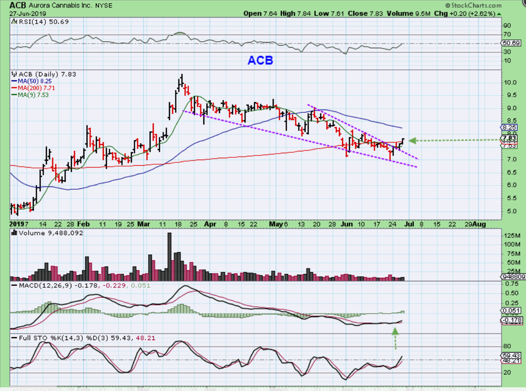Click the tallest volume bar in March
The width and height of the screenshot is (526, 391).
[169, 256]
